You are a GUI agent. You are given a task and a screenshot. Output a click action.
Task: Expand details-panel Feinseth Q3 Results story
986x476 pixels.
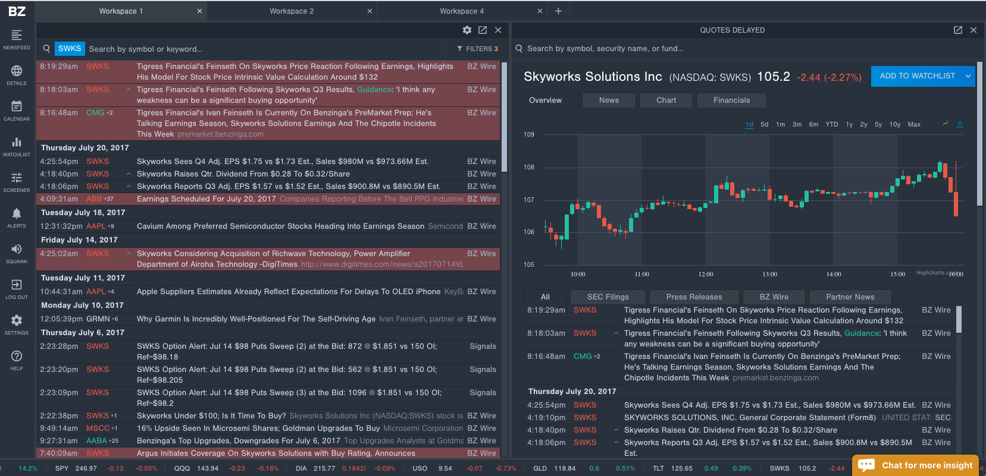coord(616,333)
